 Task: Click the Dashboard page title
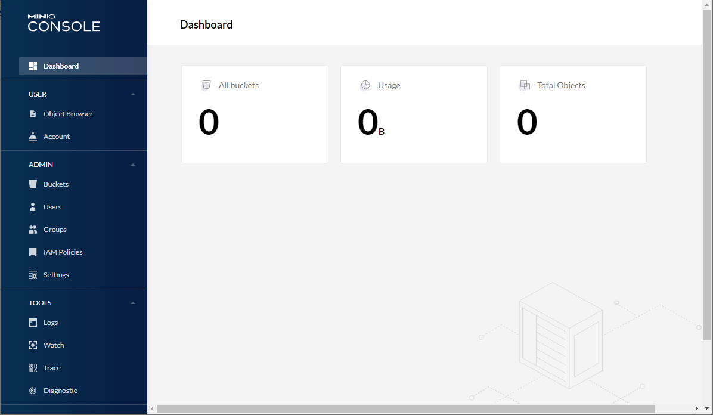click(206, 24)
